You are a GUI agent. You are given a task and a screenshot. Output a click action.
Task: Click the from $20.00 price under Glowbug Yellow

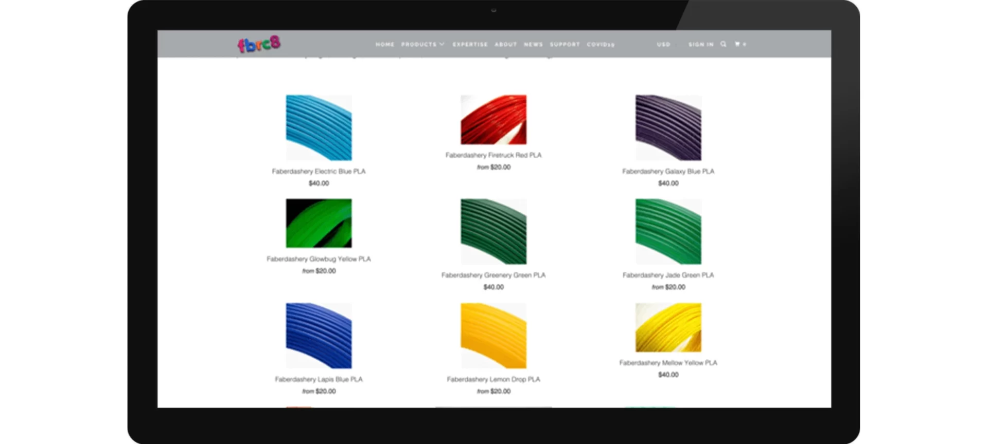(319, 271)
